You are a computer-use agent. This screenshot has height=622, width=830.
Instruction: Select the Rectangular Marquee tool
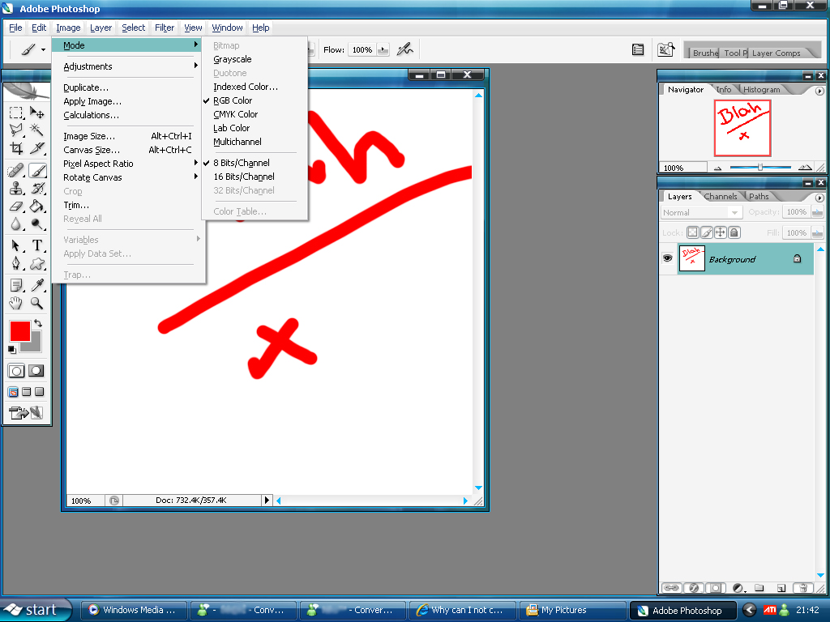tap(16, 113)
